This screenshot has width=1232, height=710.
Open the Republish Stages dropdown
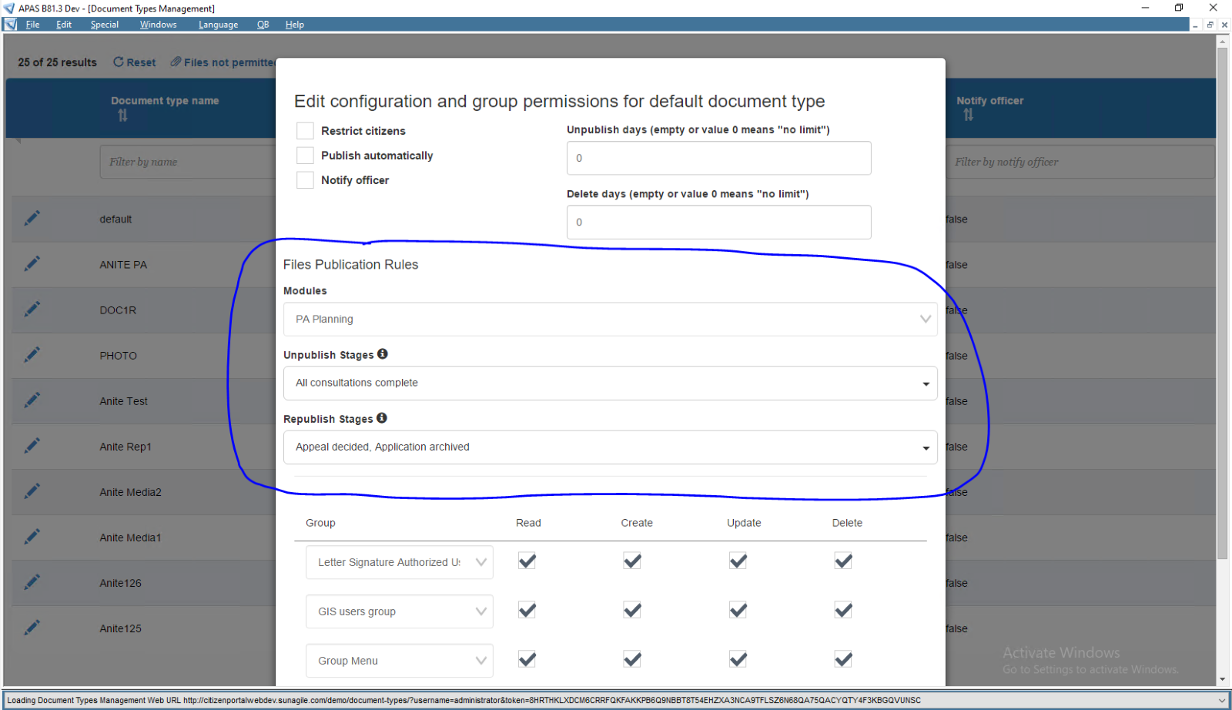click(x=610, y=447)
